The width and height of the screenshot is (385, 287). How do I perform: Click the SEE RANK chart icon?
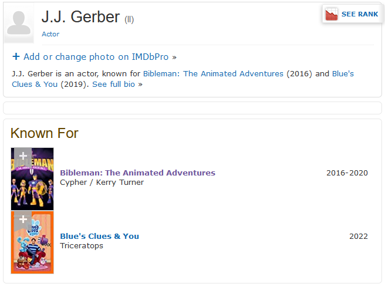tap(332, 14)
